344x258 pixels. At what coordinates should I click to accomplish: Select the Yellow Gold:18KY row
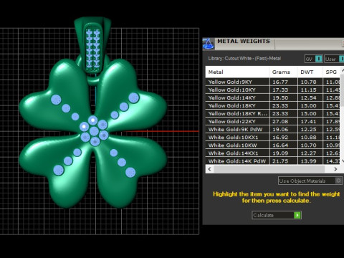click(x=273, y=105)
